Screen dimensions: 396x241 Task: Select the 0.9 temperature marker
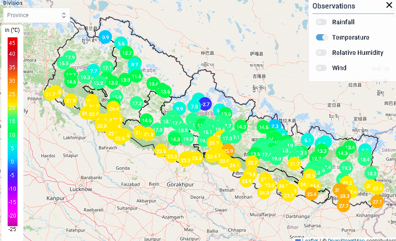[x=105, y=37]
